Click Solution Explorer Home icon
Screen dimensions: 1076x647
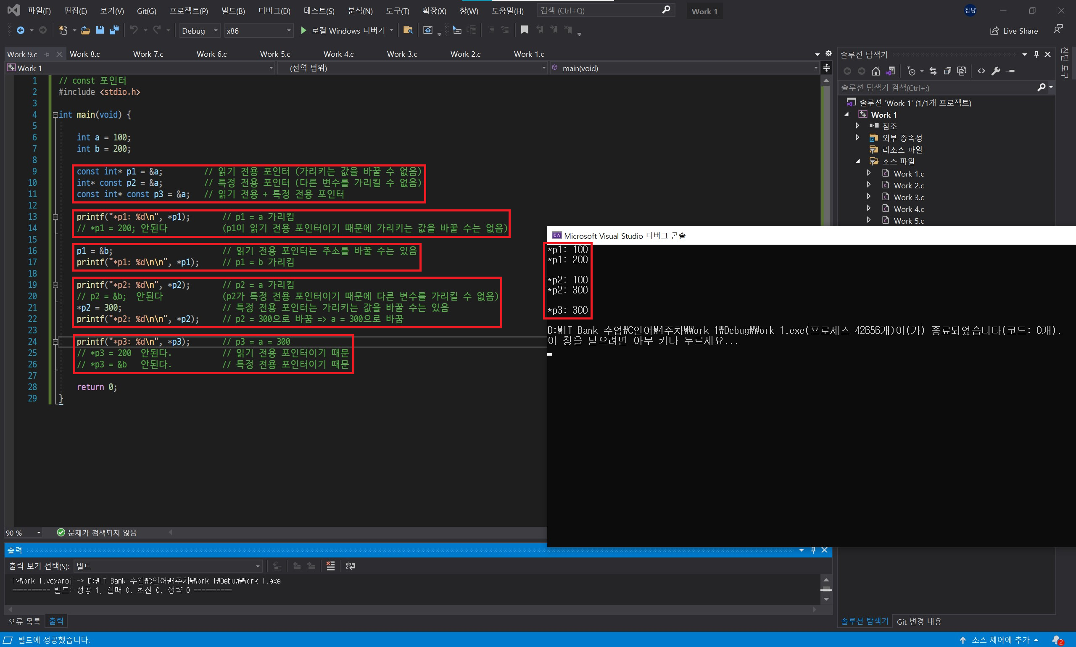click(876, 71)
